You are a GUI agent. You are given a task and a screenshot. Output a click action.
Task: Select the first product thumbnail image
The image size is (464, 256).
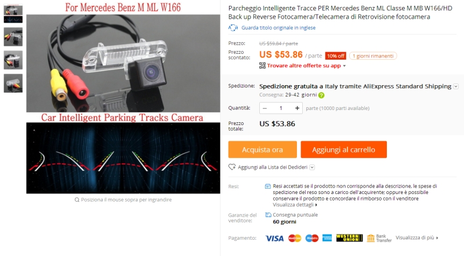[x=13, y=13]
